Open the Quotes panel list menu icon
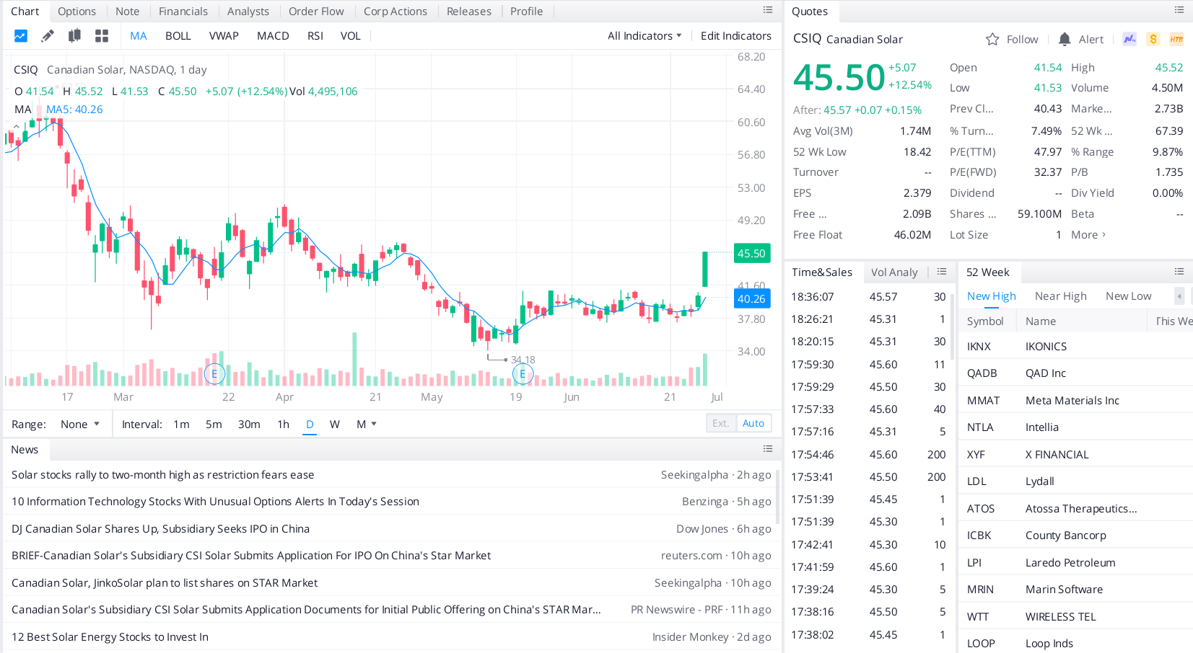Image resolution: width=1193 pixels, height=653 pixels. click(x=1179, y=10)
